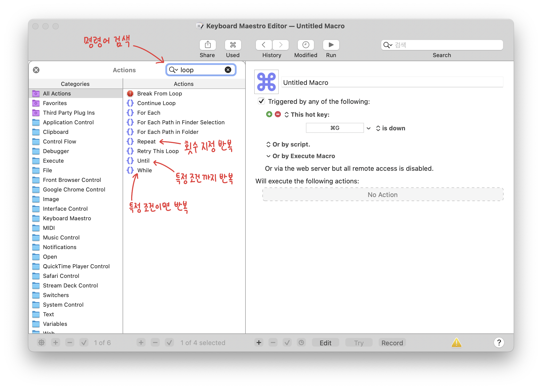
Task: Open the main Search field magnifier dropdown
Action: click(x=388, y=45)
